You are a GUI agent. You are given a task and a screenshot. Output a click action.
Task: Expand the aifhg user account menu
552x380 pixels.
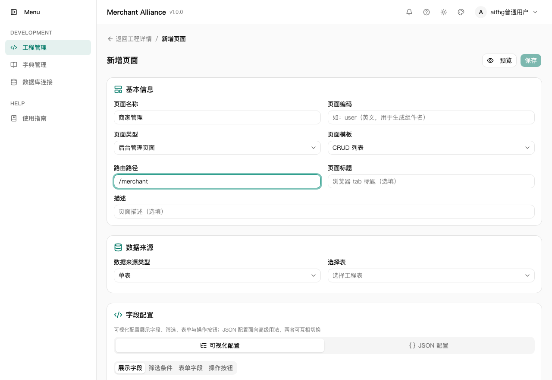pos(507,12)
